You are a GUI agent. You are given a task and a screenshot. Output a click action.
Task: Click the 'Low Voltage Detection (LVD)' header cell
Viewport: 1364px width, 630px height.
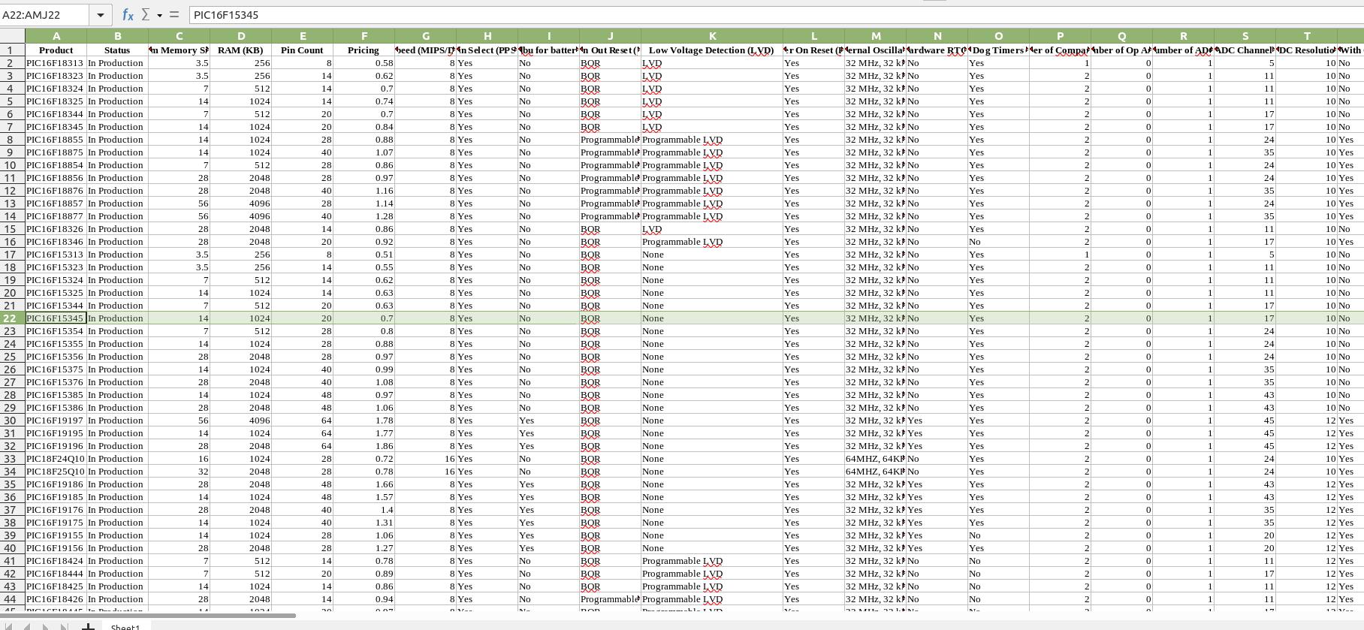711,50
